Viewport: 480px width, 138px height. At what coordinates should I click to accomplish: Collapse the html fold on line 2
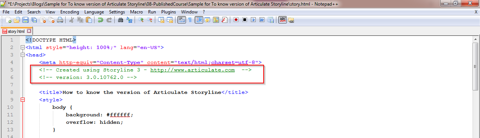click(x=22, y=47)
